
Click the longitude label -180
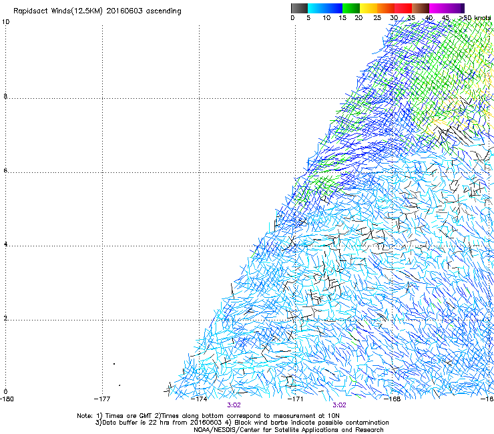7,399
